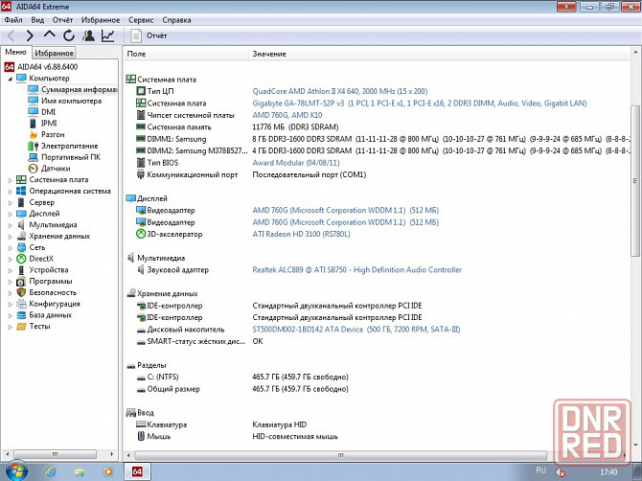
Task: Select the Имя компьютера item icon
Action: (34, 101)
